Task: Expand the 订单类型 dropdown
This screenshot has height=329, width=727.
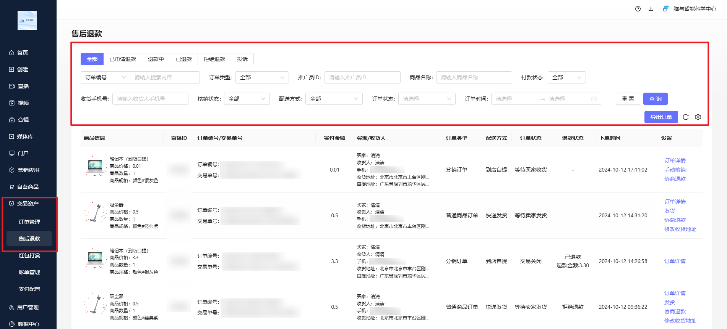Action: coord(262,77)
